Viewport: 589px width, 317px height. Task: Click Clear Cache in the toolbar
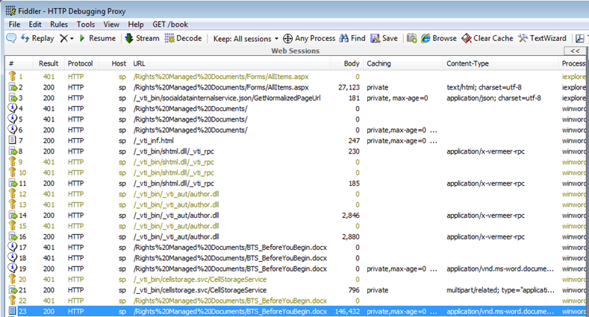pos(487,38)
